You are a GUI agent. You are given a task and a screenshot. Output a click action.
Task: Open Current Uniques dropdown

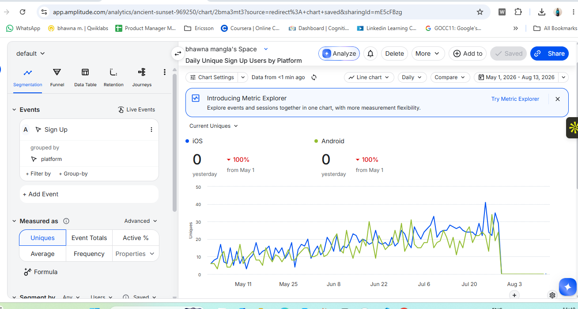tap(214, 126)
